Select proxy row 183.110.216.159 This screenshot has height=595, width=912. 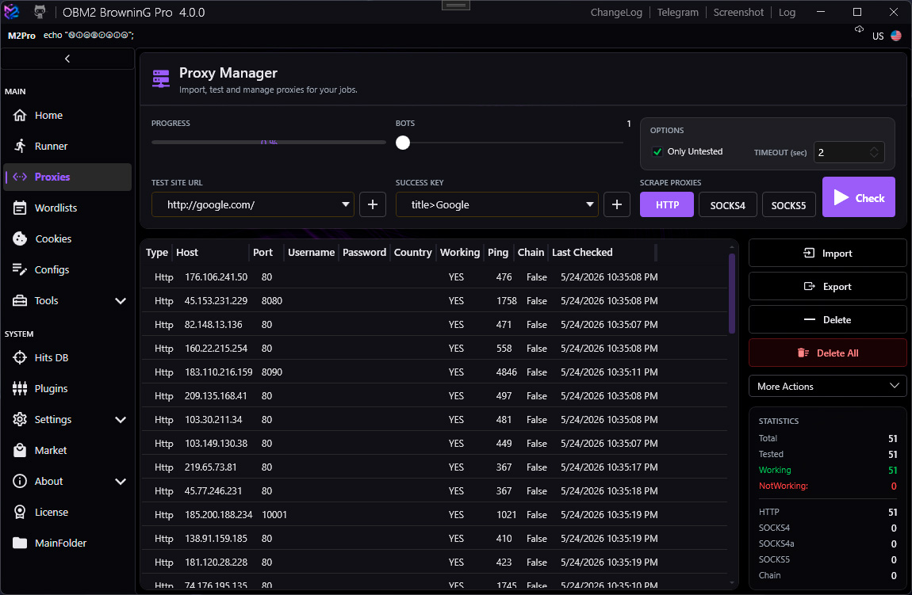tap(434, 372)
